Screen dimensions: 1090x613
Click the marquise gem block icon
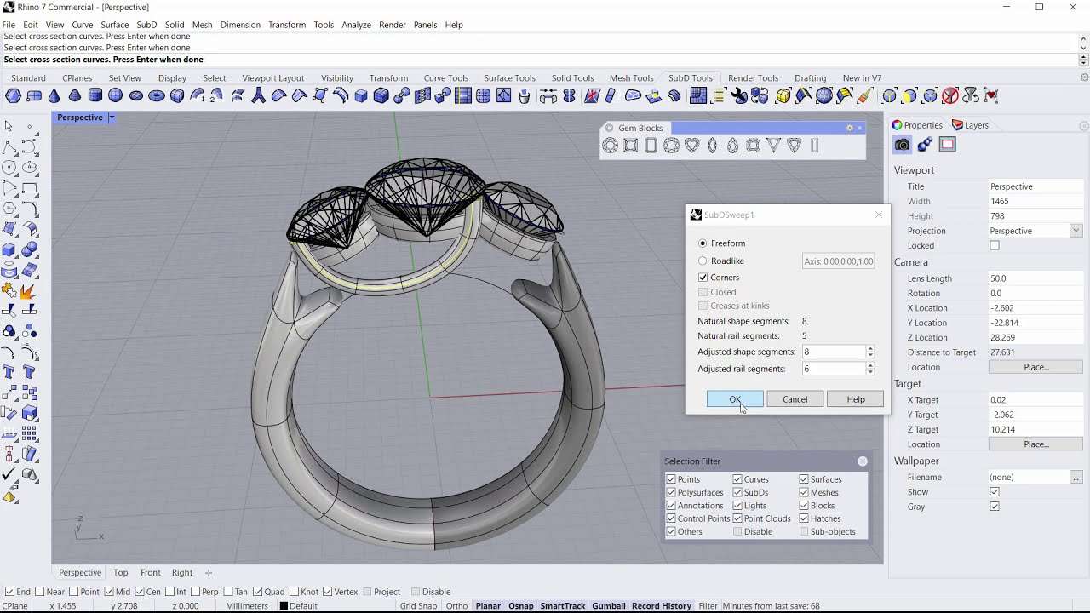(x=712, y=146)
